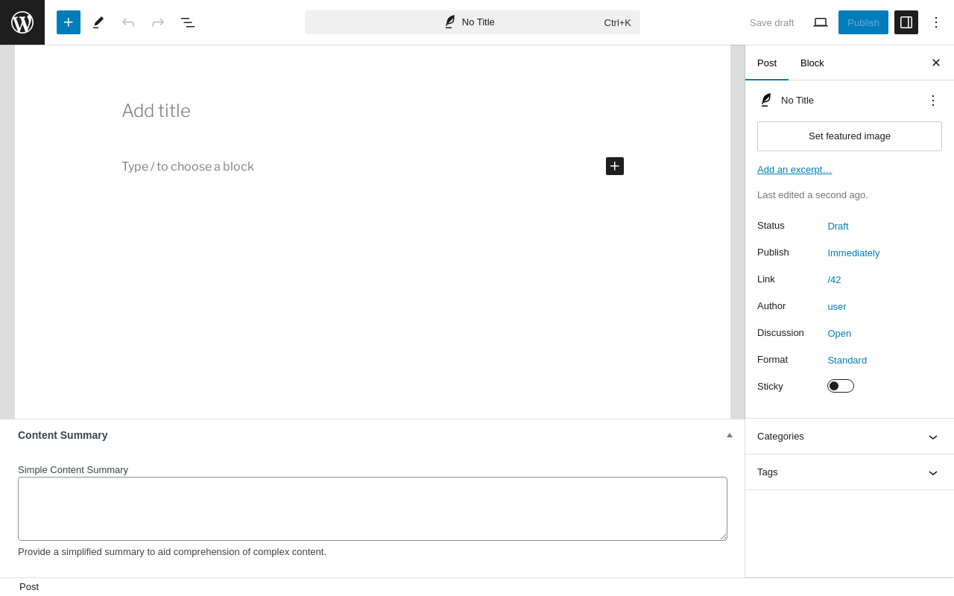Toggle the Sticky switch
This screenshot has width=954, height=596.
[841, 386]
